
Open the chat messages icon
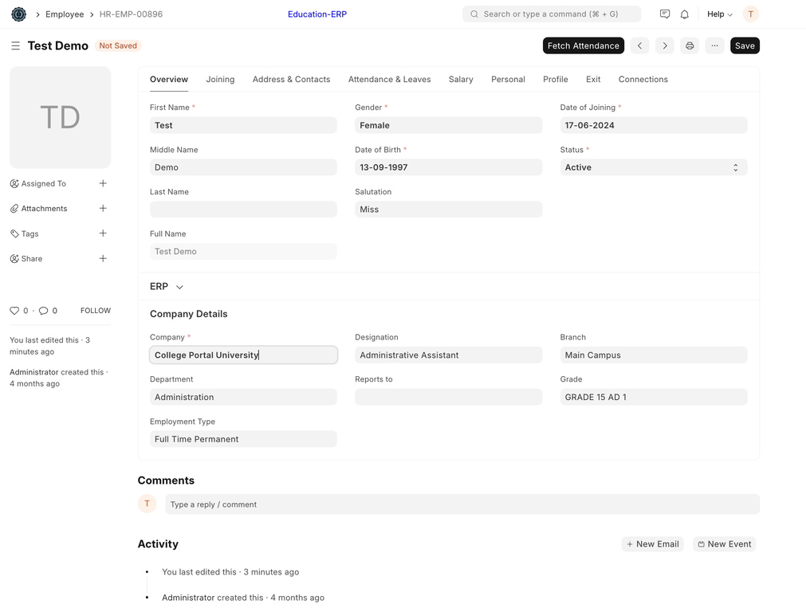pyautogui.click(x=664, y=14)
